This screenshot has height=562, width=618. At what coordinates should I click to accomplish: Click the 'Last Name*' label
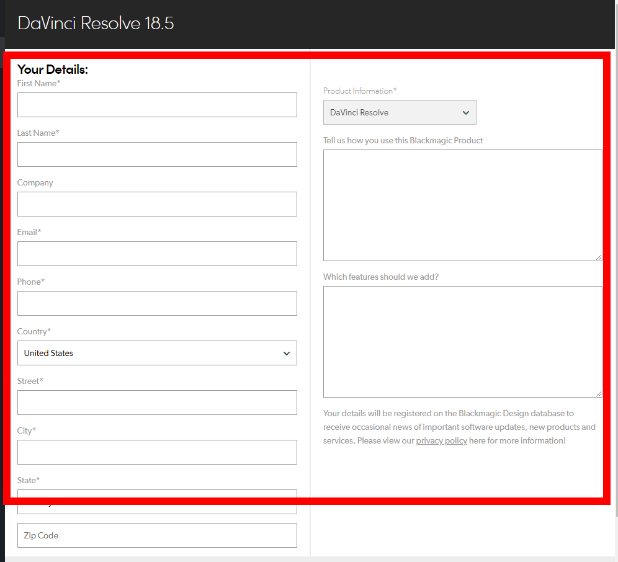(x=38, y=133)
